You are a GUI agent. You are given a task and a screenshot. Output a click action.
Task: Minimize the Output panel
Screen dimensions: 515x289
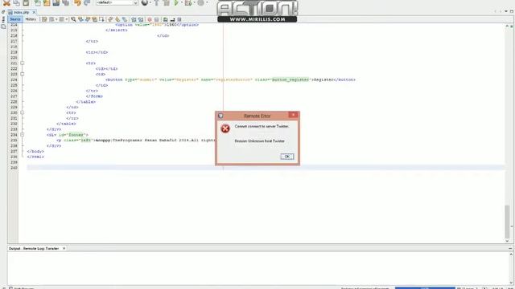coord(510,248)
